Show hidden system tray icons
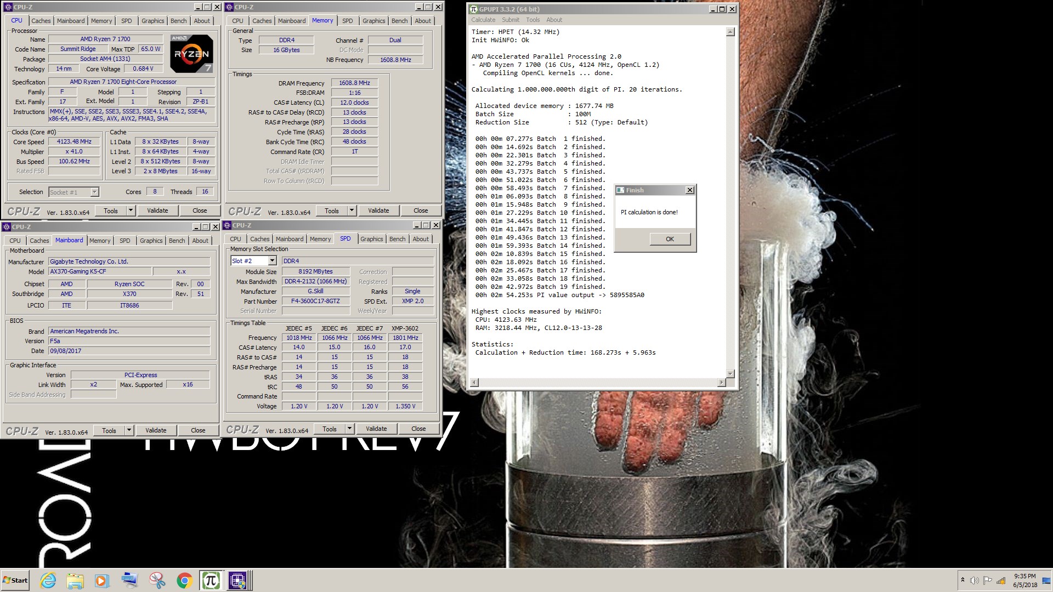The height and width of the screenshot is (592, 1053). click(963, 580)
